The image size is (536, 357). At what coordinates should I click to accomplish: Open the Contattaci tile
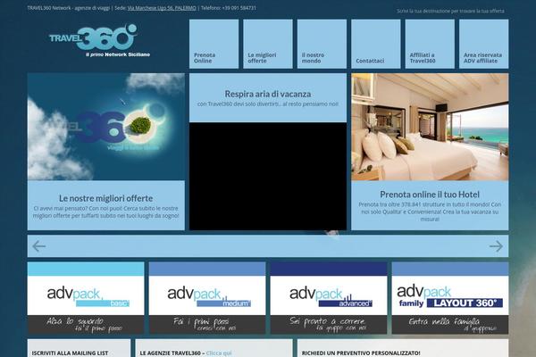tap(376, 44)
